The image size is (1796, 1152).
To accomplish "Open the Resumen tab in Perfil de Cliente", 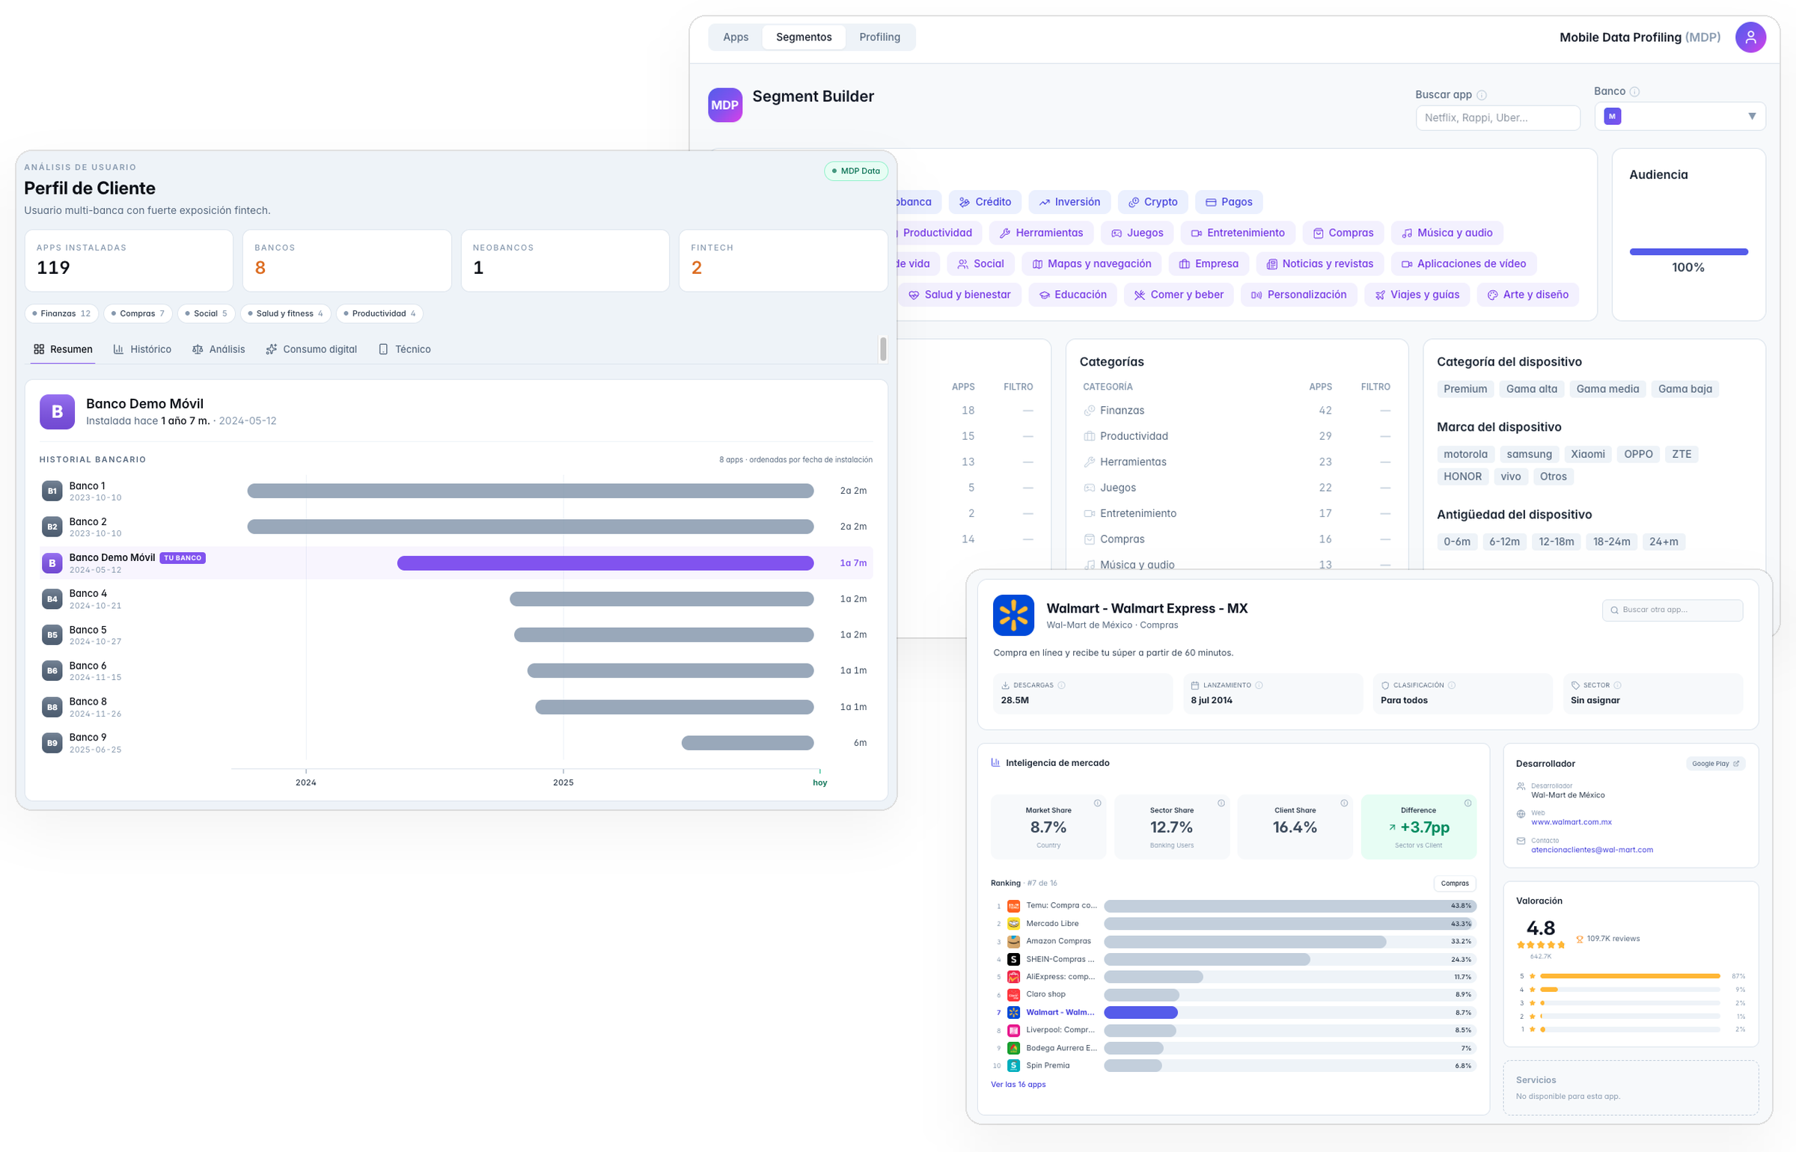I will coord(63,349).
